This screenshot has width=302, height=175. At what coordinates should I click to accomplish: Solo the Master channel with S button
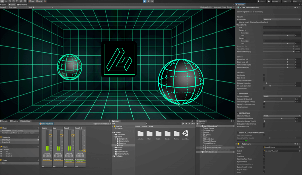(x=45, y=156)
